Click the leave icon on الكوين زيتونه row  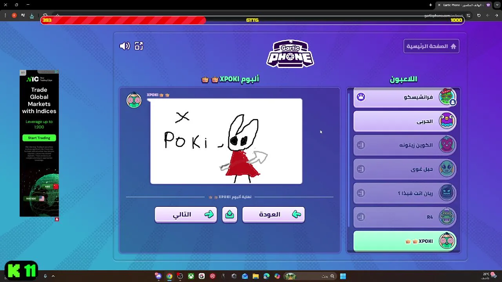361,145
